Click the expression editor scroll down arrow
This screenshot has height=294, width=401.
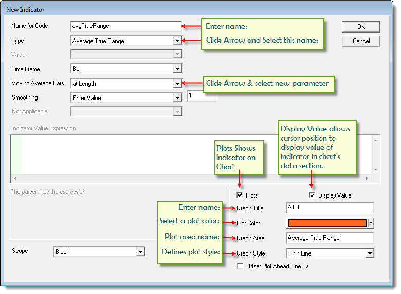376,170
